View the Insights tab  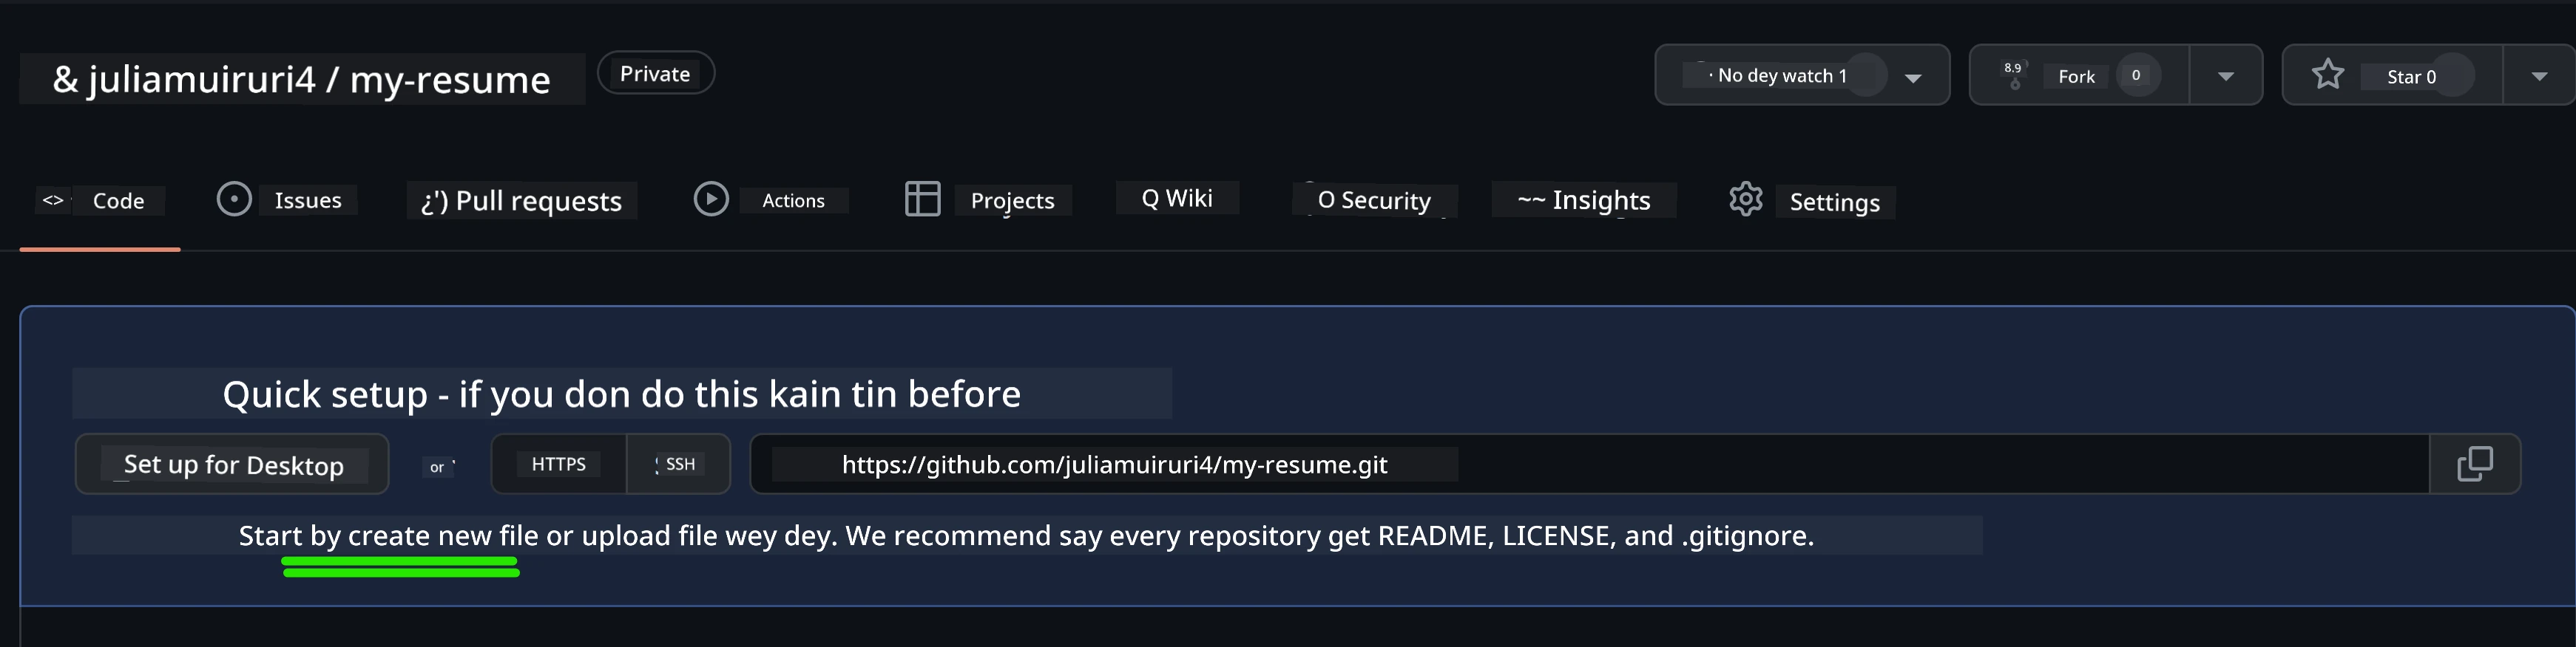coord(1584,199)
